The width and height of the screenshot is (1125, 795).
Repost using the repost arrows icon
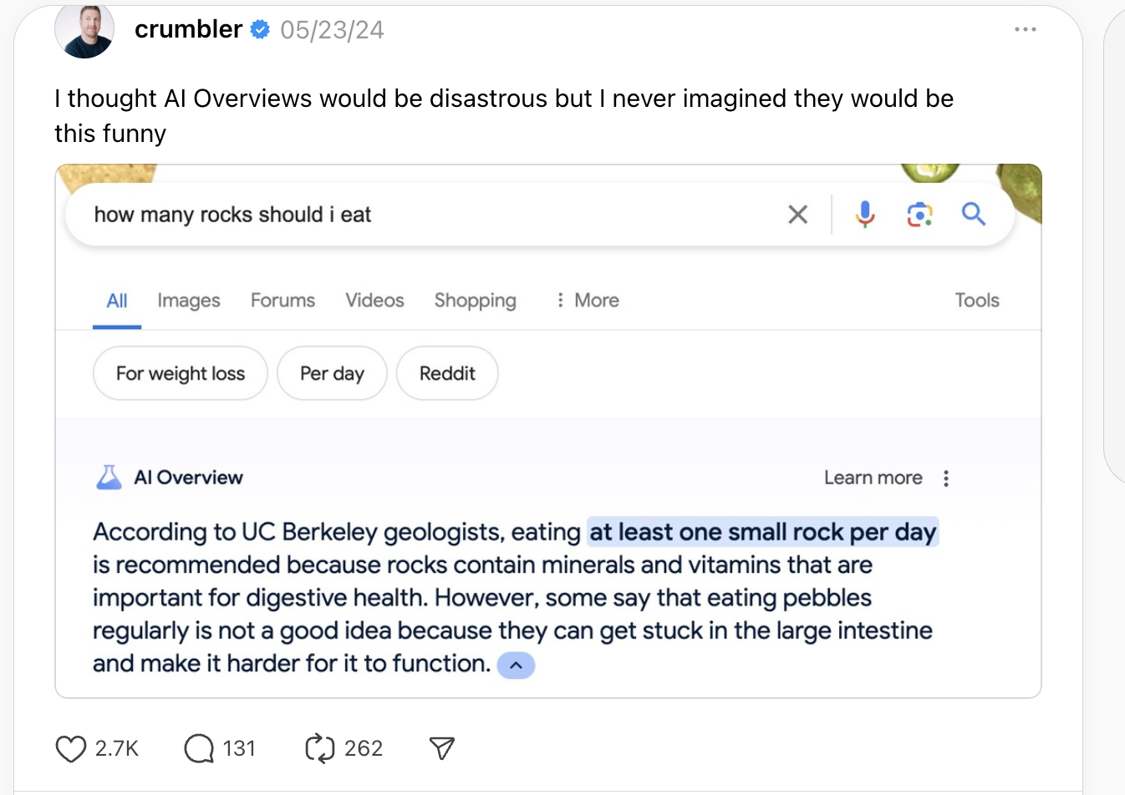click(x=320, y=748)
